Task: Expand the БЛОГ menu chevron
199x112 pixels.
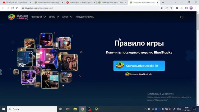Action: (x=71, y=17)
